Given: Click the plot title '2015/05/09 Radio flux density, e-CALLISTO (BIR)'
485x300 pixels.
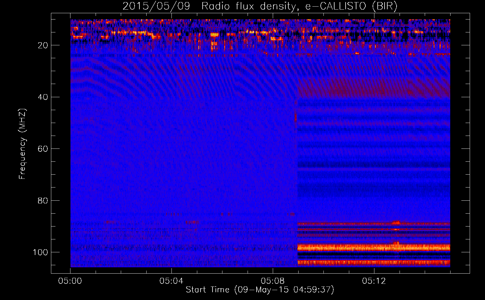Looking at the screenshot, I should tap(260, 6).
